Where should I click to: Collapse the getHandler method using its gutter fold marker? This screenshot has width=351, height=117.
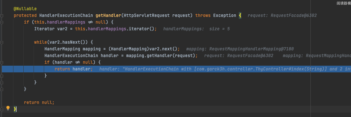pyautogui.click(x=2, y=16)
